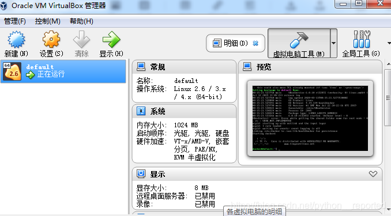The image size is (391, 216).
Task: Click the 显示 section title
Action: point(157,174)
